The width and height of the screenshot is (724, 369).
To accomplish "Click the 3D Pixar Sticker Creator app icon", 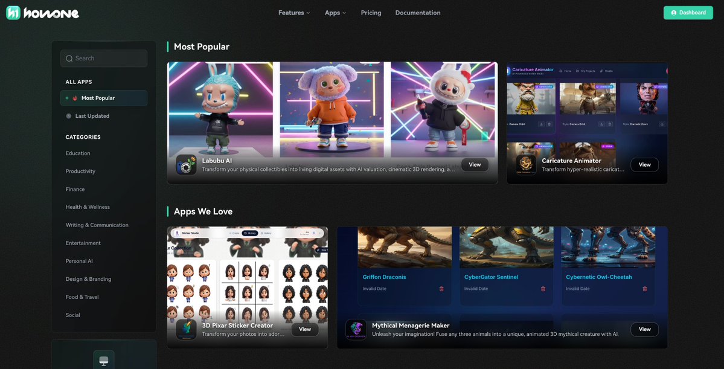I will [x=186, y=329].
